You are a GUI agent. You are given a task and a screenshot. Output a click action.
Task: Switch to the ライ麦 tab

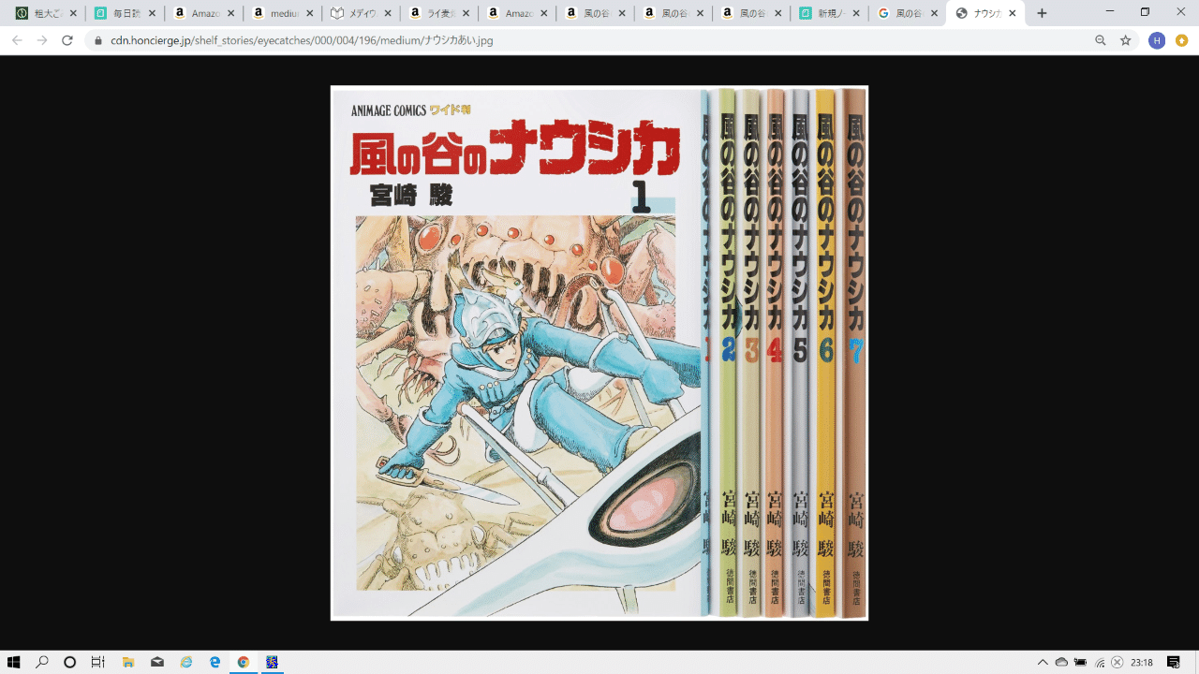pos(438,13)
